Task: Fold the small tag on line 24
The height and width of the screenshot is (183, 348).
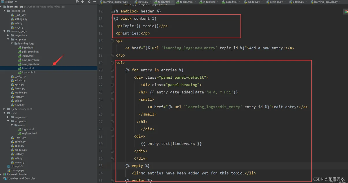Action: click(112, 99)
